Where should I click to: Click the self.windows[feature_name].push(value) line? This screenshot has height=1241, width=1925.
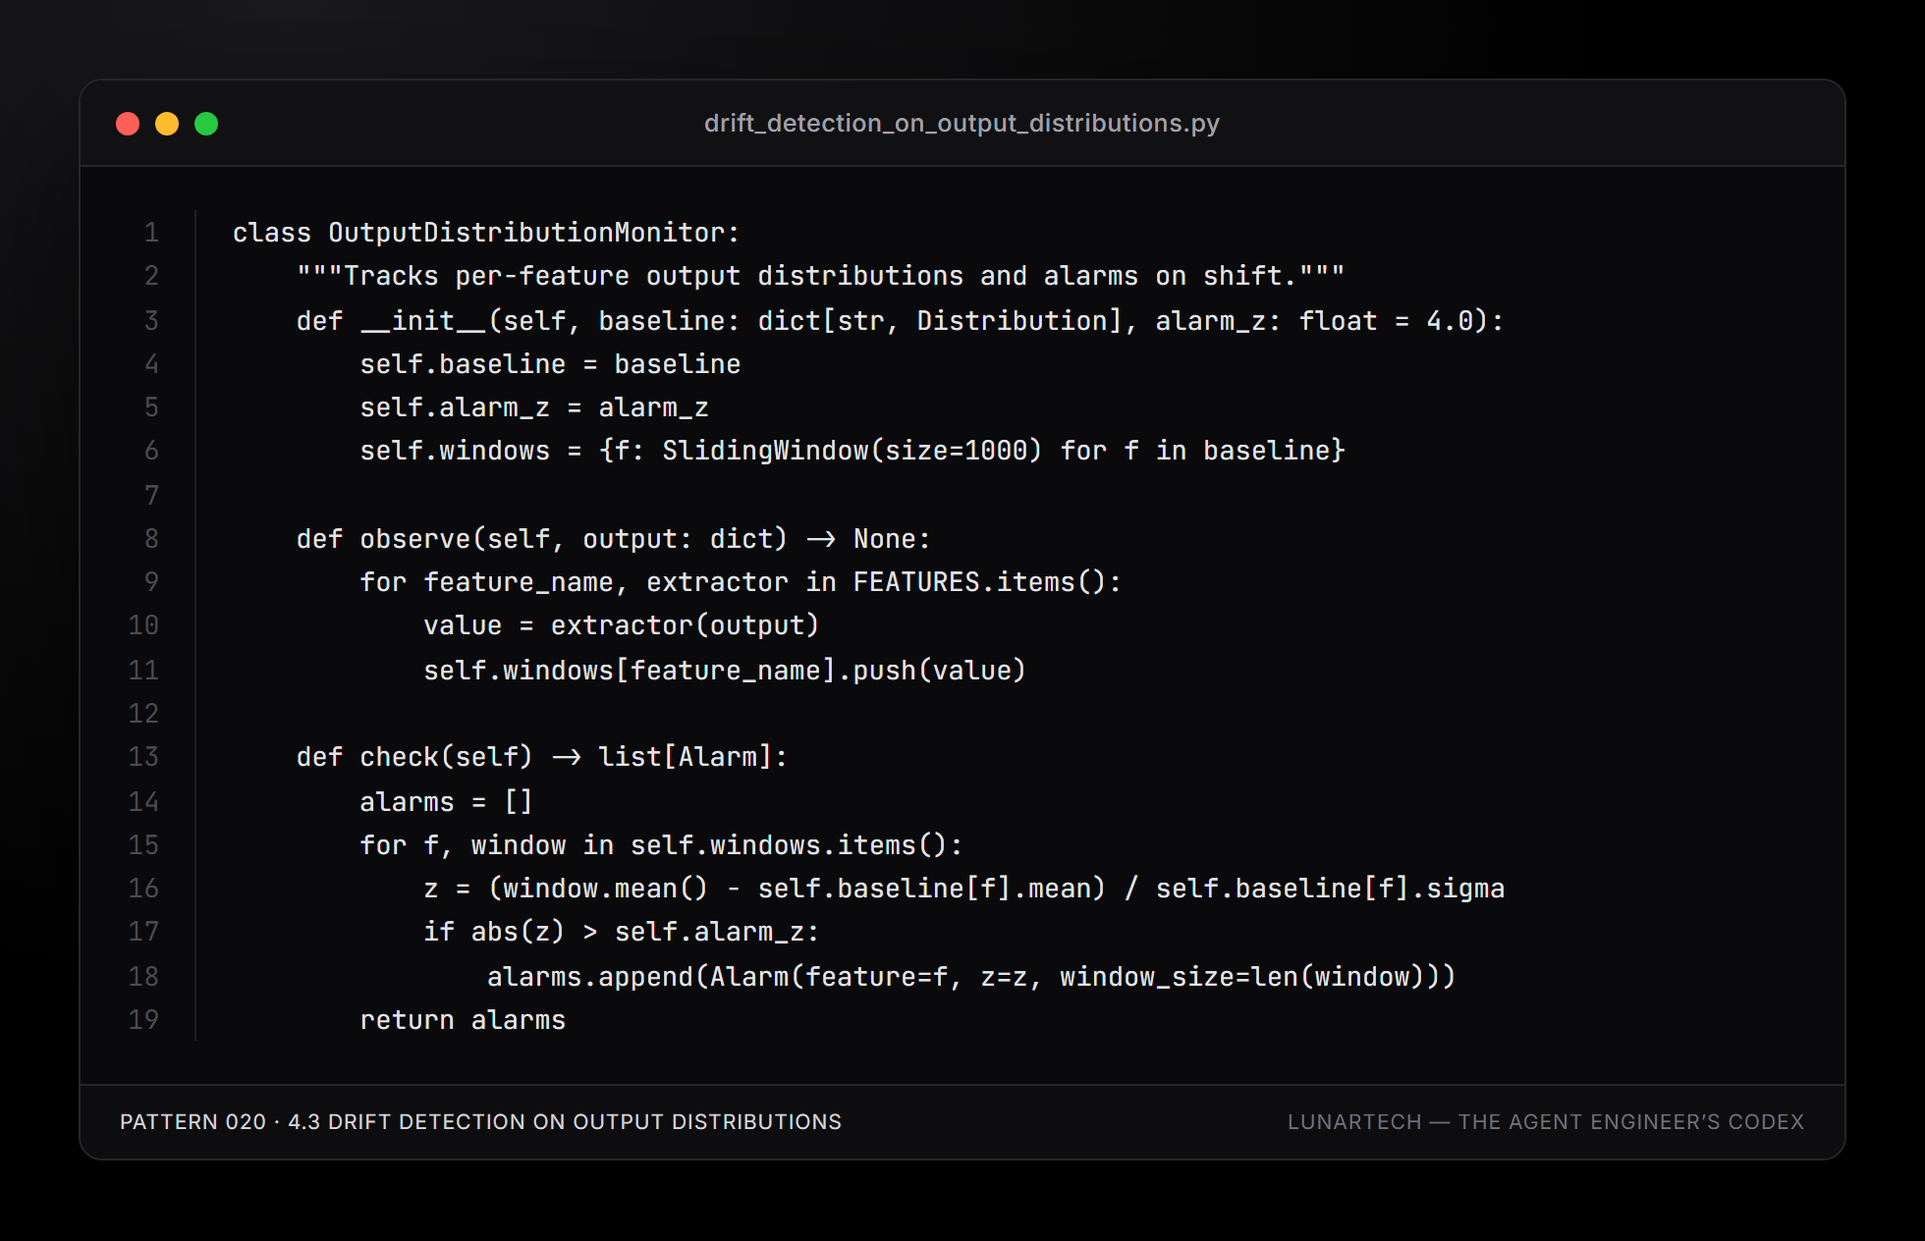click(725, 671)
